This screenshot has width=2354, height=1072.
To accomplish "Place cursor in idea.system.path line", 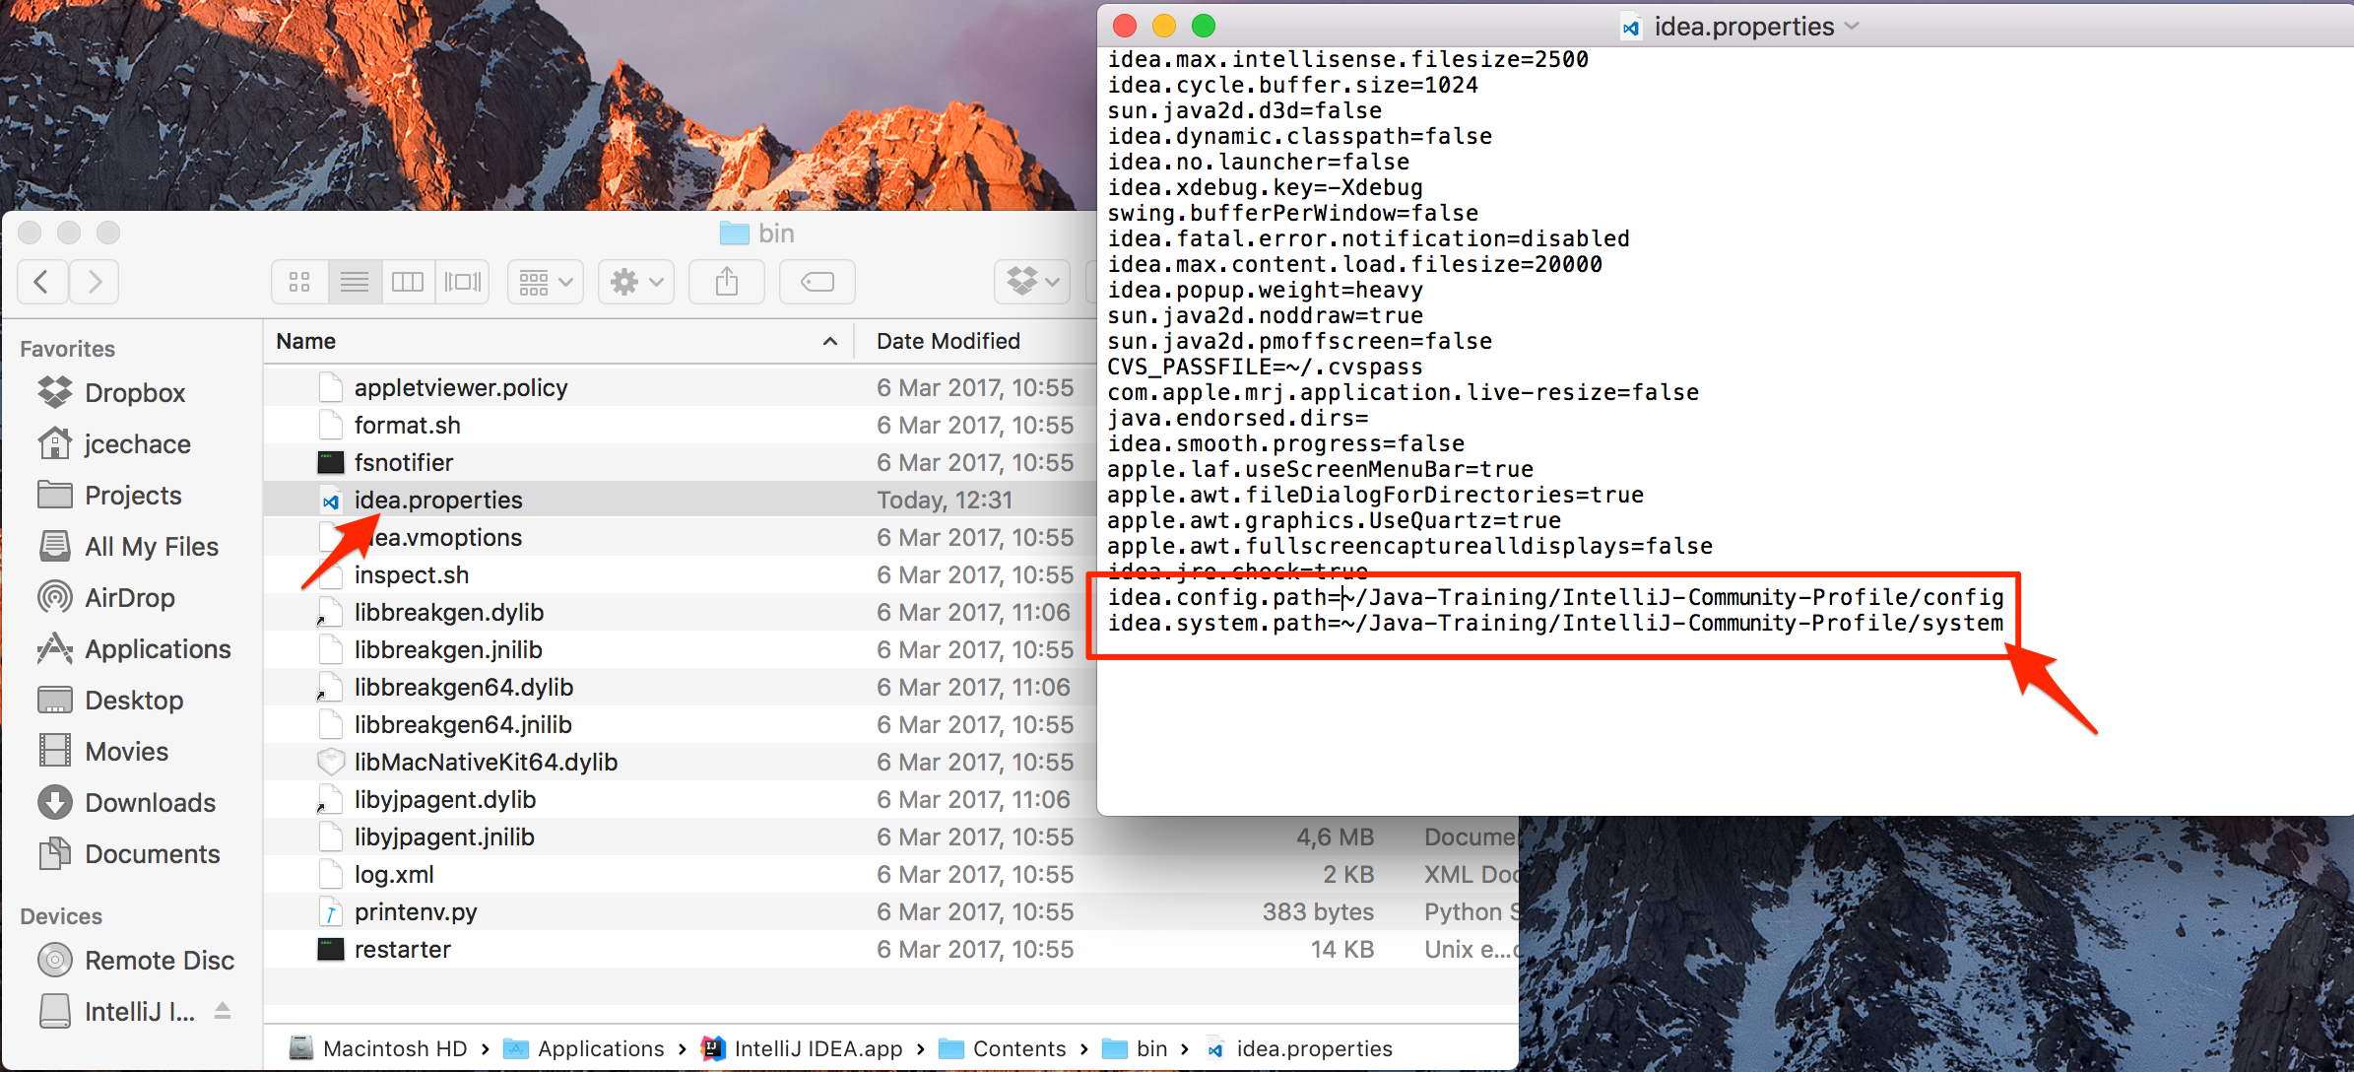I will [x=1556, y=623].
